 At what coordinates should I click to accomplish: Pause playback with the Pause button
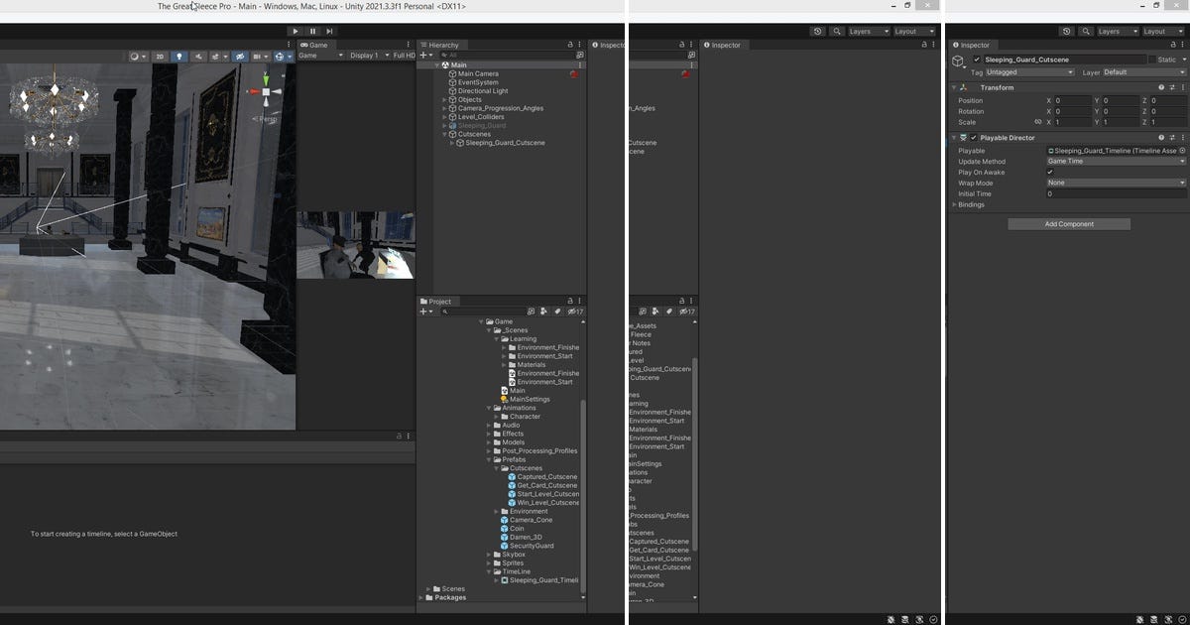click(x=312, y=31)
